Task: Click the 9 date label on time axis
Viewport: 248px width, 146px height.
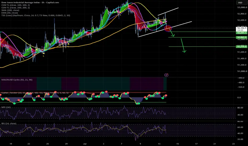Action: coord(140,144)
